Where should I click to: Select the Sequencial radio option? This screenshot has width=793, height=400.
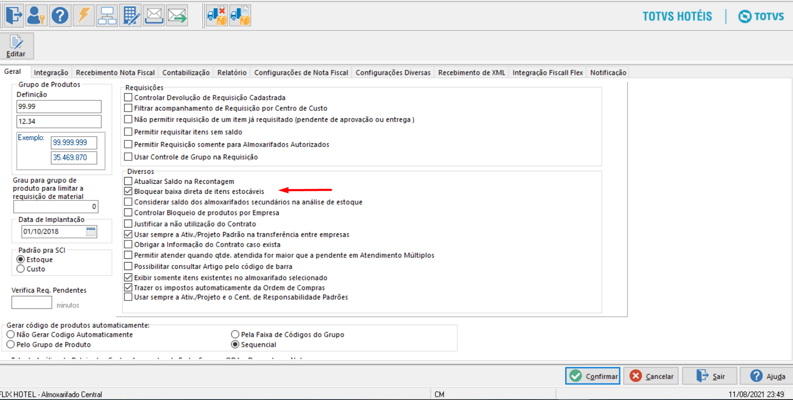(x=235, y=345)
